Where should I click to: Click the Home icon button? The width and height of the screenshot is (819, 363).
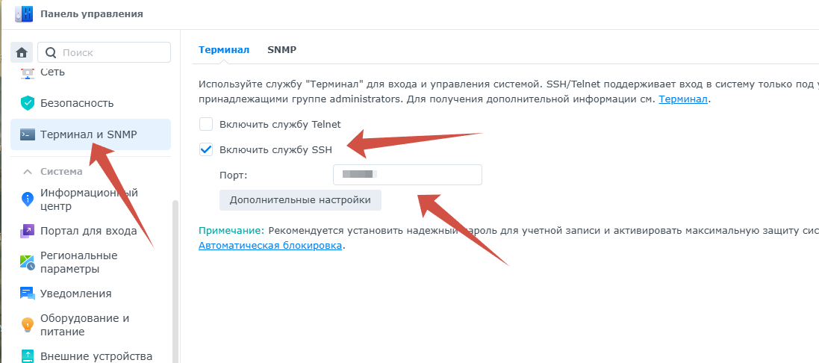[x=22, y=52]
